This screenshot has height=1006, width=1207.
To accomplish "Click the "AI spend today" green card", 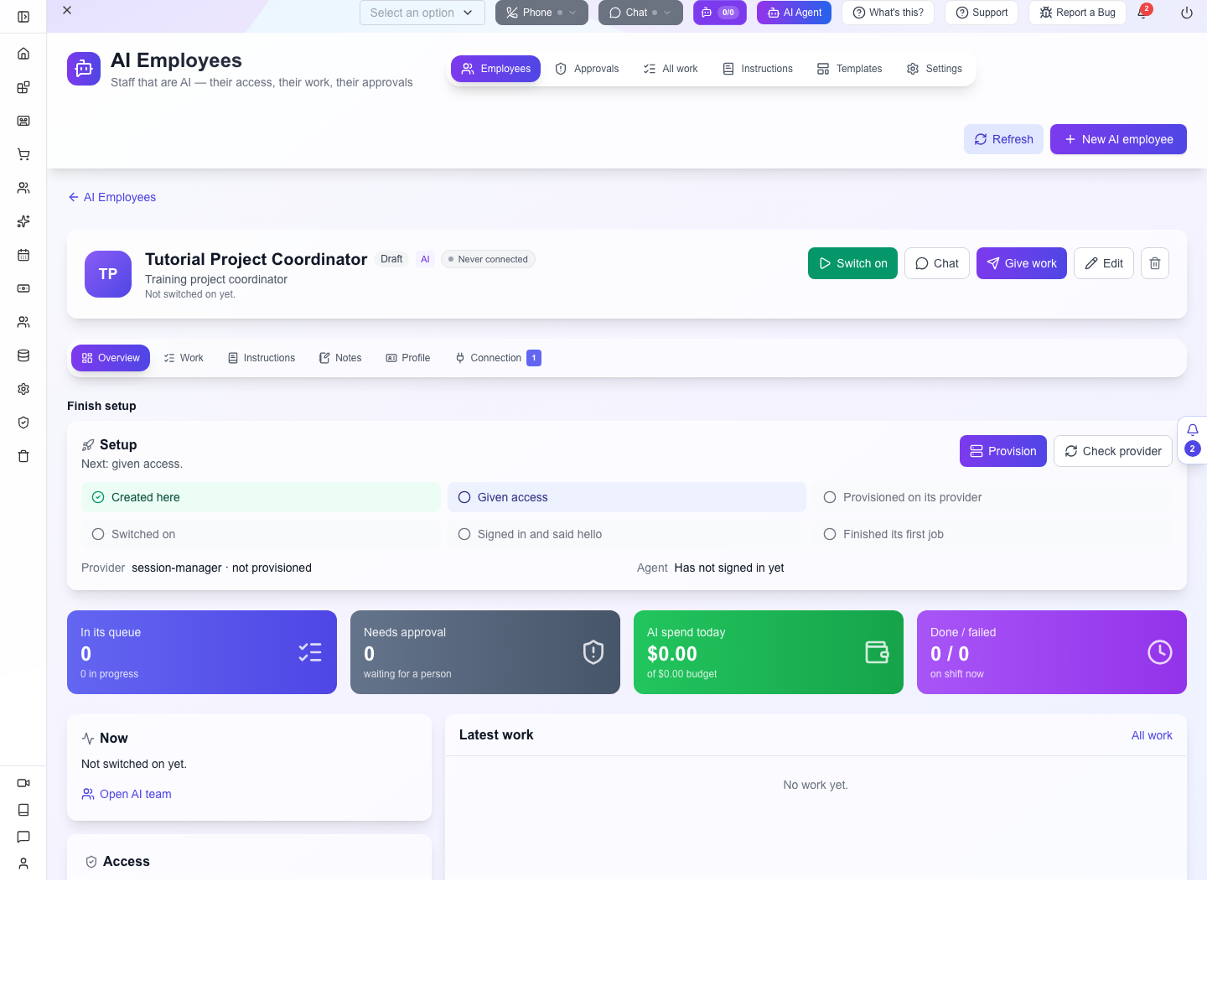I will (769, 652).
